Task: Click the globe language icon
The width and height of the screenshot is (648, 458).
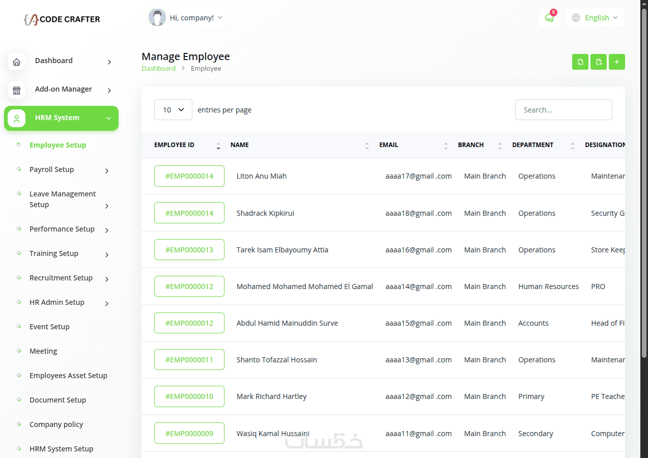Action: pos(576,18)
